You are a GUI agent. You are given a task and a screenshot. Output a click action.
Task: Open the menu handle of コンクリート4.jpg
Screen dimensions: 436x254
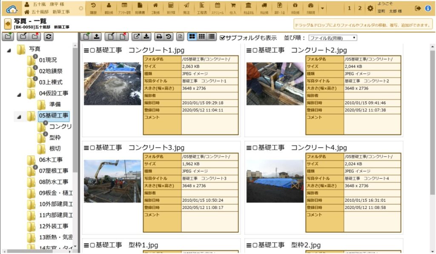pos(249,148)
